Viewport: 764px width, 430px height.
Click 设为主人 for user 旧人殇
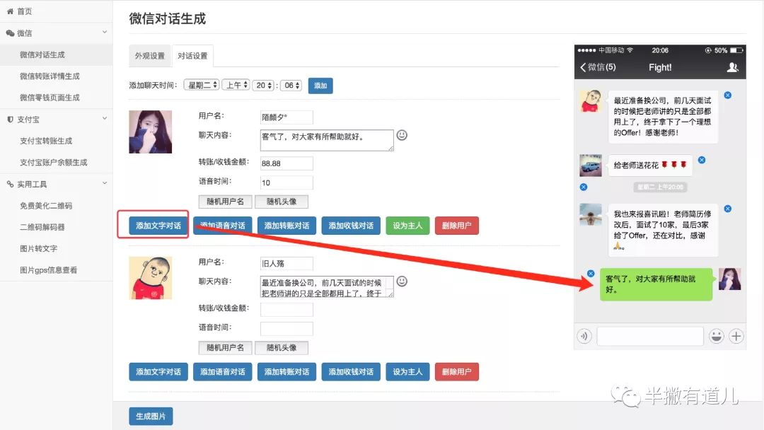point(407,371)
